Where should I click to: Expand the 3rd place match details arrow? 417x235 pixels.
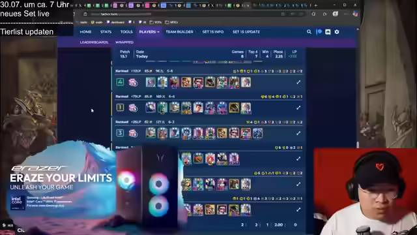click(298, 133)
